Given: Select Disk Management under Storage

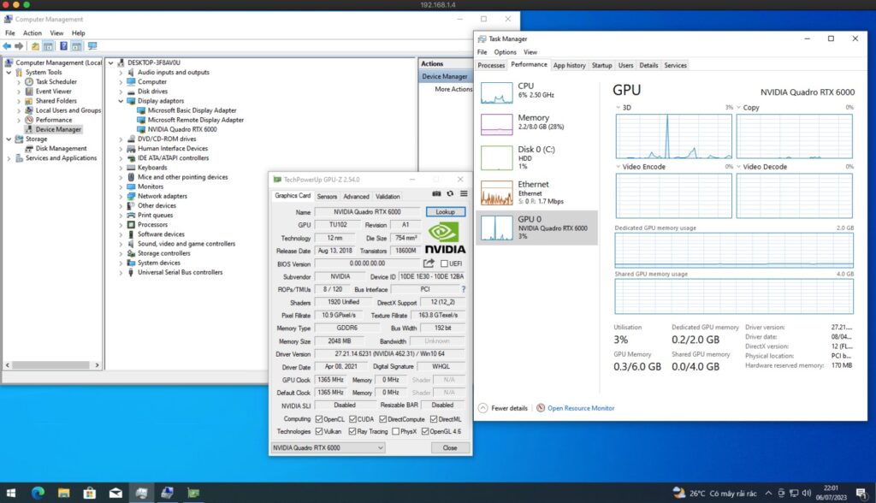Looking at the screenshot, I should click(61, 148).
